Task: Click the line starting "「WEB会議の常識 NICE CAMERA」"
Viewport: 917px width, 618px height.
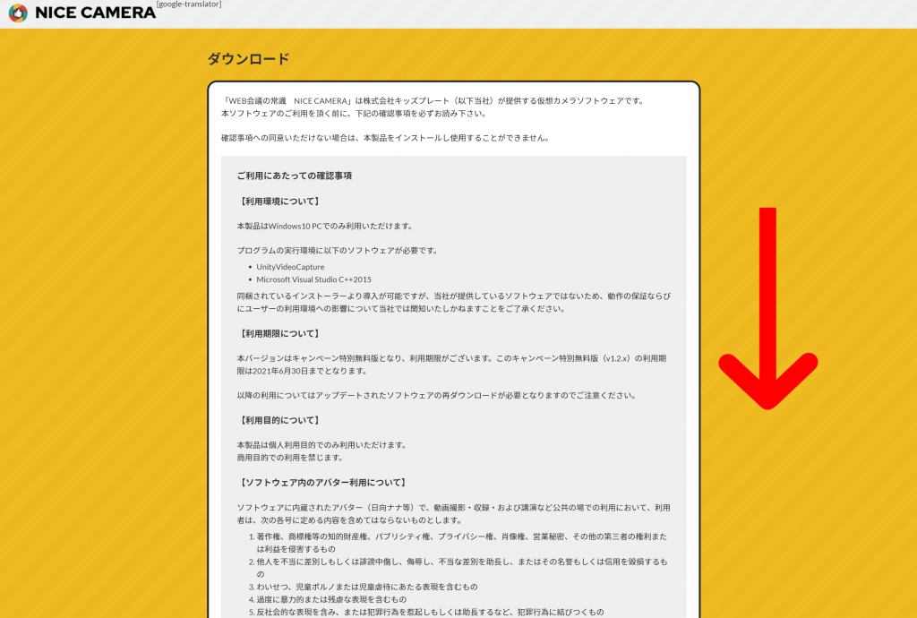Action: pyautogui.click(x=433, y=100)
